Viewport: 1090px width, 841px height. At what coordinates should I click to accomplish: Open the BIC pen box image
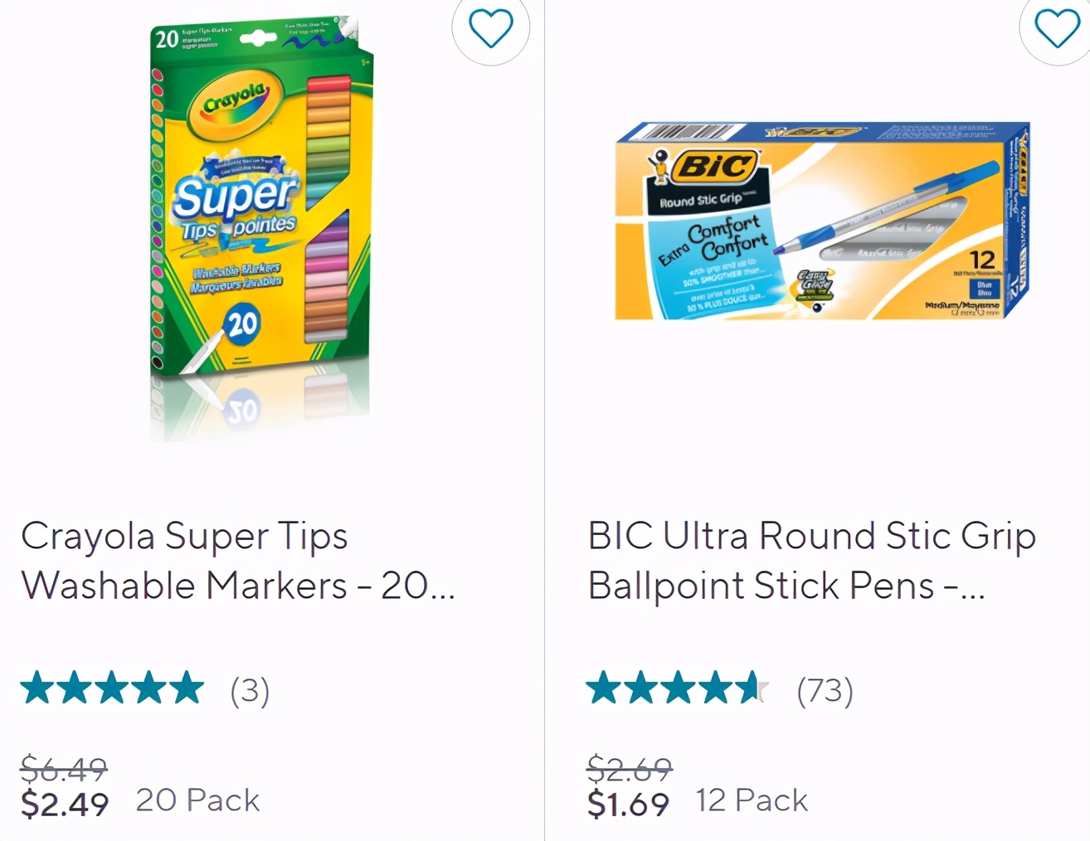[x=821, y=222]
